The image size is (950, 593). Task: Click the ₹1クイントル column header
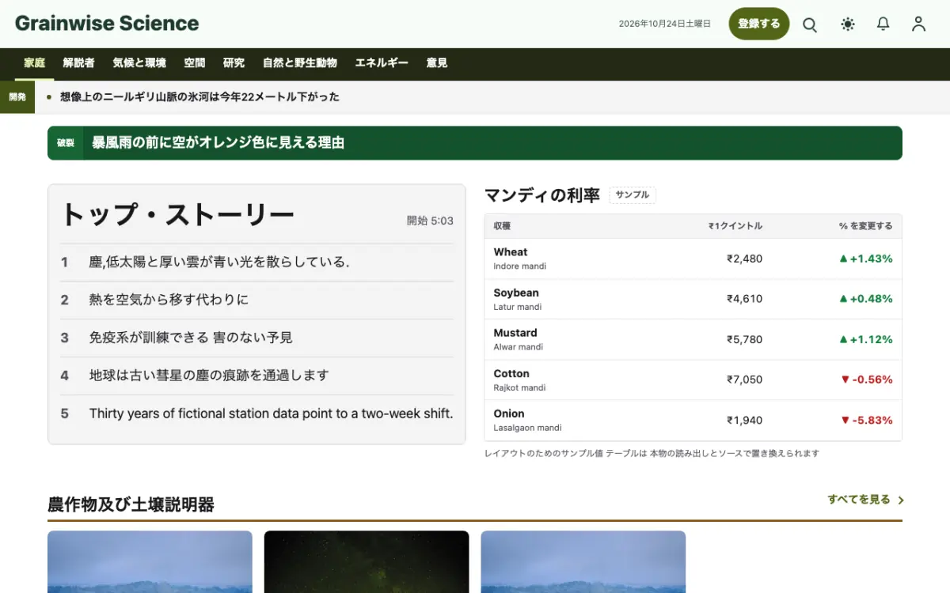735,226
